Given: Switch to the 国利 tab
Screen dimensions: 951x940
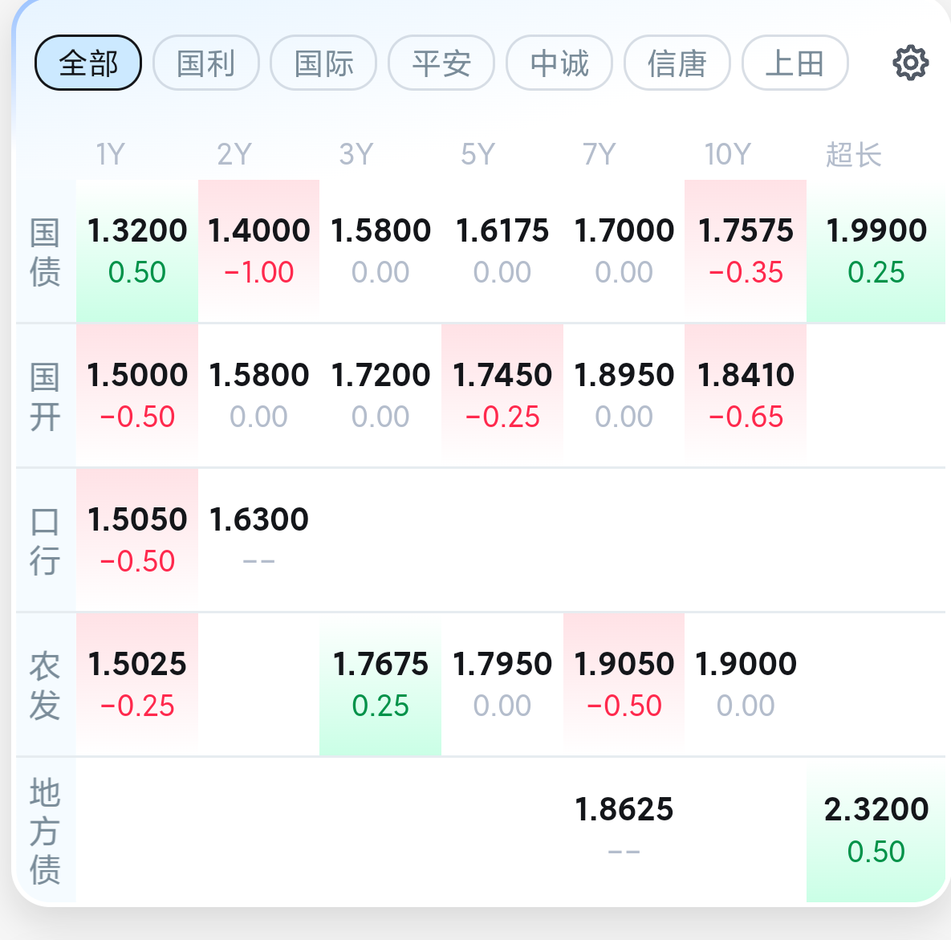Looking at the screenshot, I should pyautogui.click(x=206, y=63).
